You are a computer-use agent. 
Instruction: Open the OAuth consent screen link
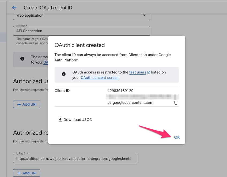click(100, 78)
